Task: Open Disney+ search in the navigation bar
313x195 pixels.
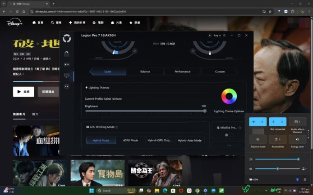Action: click(x=56, y=22)
